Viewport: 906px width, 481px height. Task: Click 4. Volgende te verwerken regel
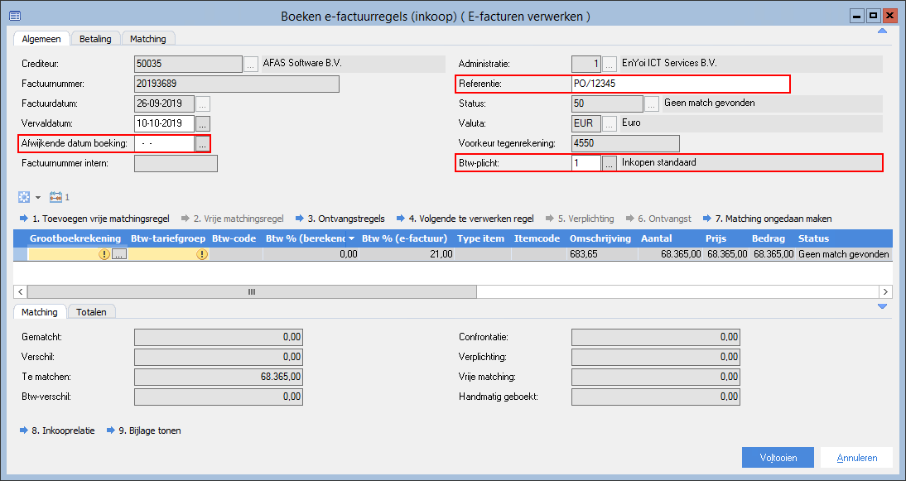coord(465,219)
